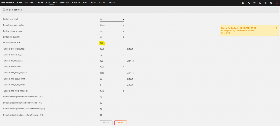Dismiss the Parity check notification

pos(276,28)
